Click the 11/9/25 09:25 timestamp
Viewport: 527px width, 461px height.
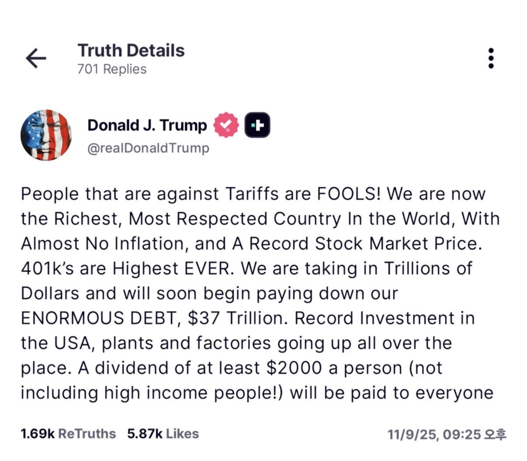(447, 434)
